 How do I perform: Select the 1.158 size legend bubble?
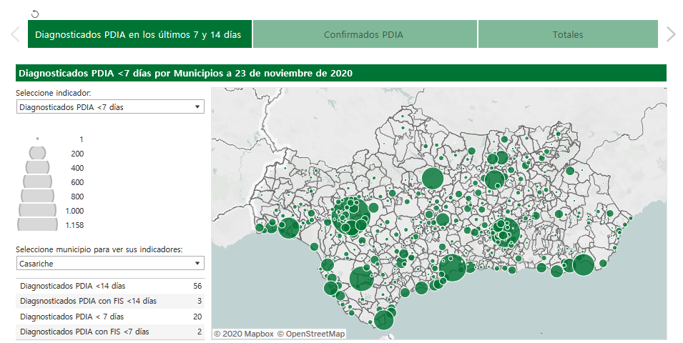37,224
